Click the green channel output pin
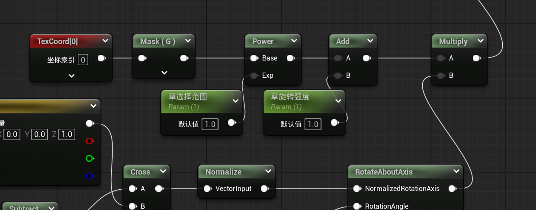The image size is (536, 210). click(90, 159)
